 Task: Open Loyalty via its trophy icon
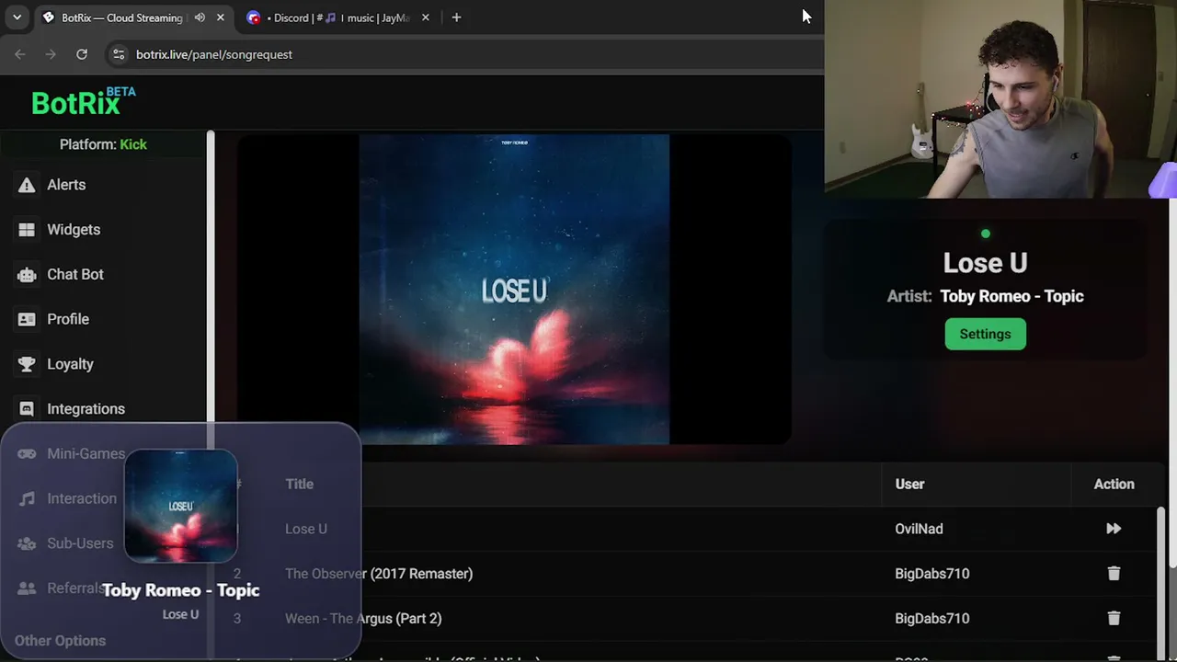point(27,364)
